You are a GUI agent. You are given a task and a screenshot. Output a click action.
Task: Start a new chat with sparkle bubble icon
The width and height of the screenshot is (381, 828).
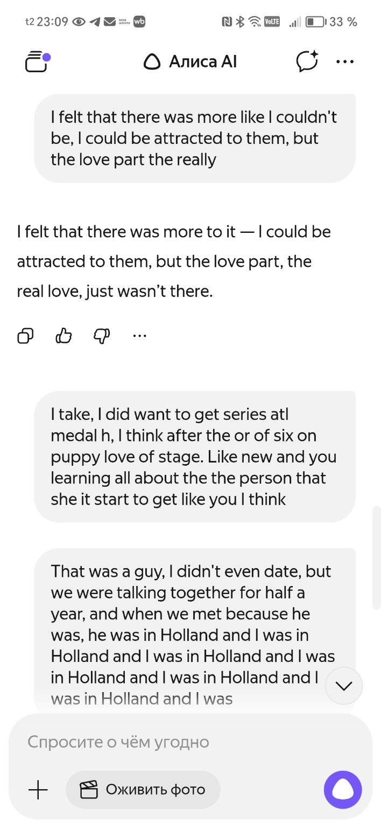coord(307,61)
